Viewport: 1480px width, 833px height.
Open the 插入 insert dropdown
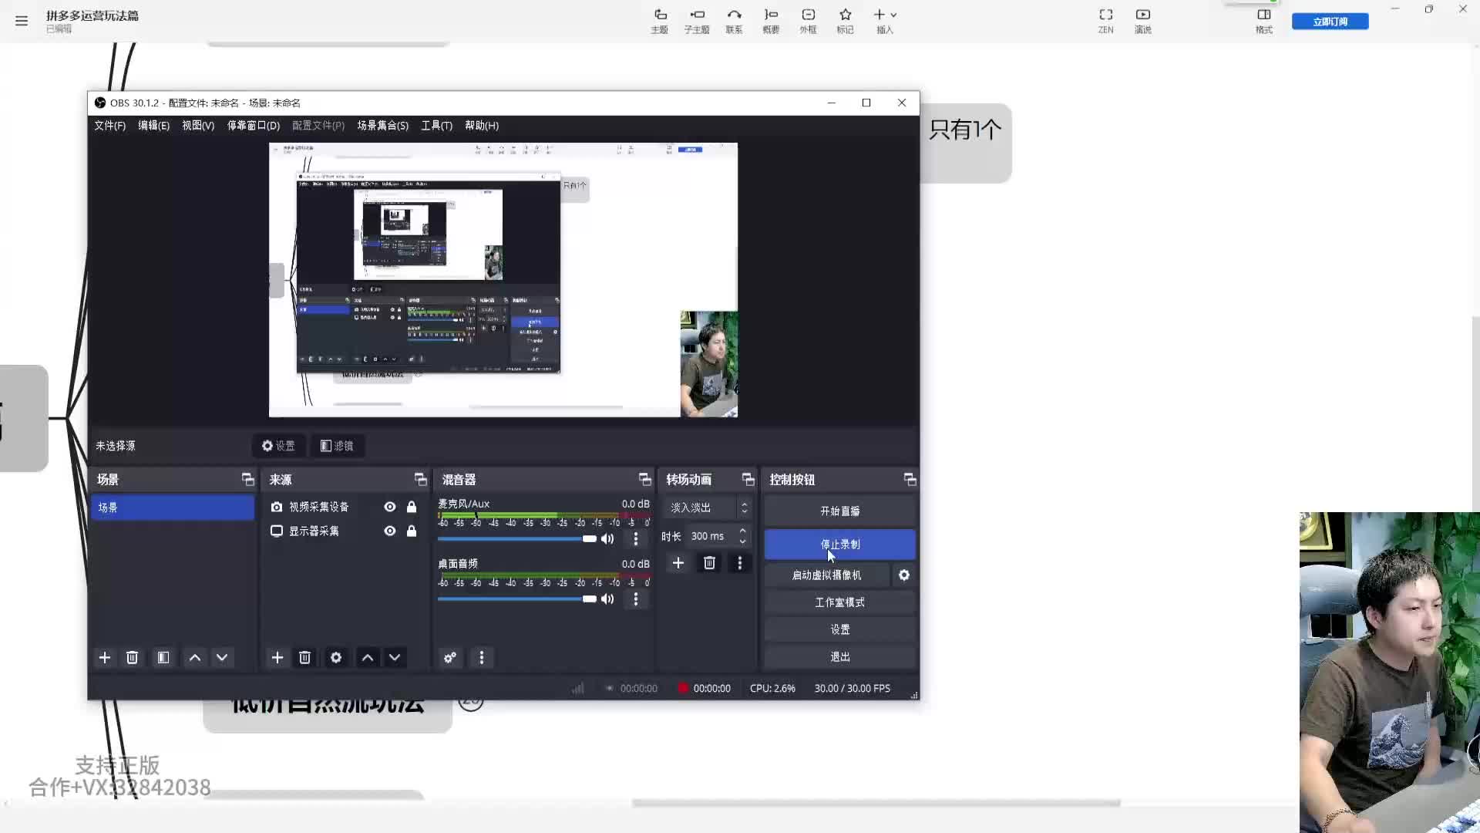(885, 21)
